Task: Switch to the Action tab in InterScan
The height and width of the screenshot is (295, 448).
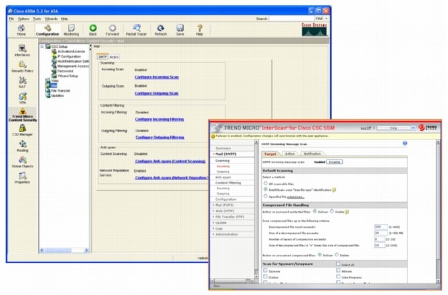Action: 290,153
